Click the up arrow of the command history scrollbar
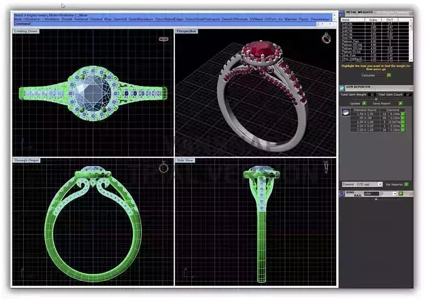The width and height of the screenshot is (424, 299). tap(334, 14)
